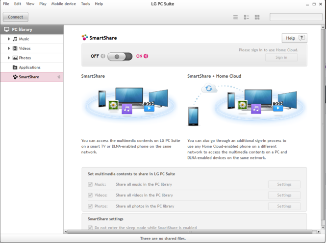Click 'Share all music in the PC library' text

pyautogui.click(x=144, y=184)
